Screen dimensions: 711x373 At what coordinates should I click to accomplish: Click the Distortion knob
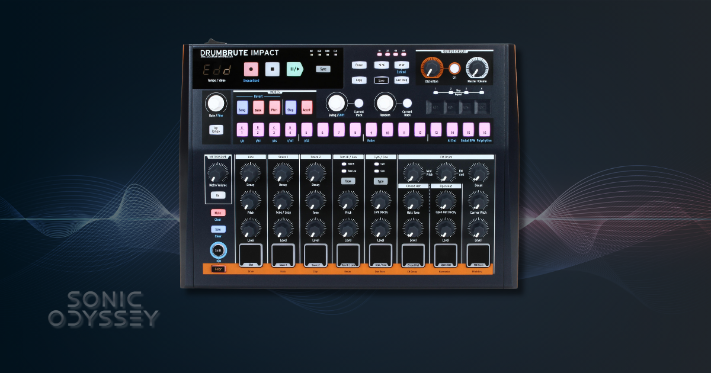(431, 68)
